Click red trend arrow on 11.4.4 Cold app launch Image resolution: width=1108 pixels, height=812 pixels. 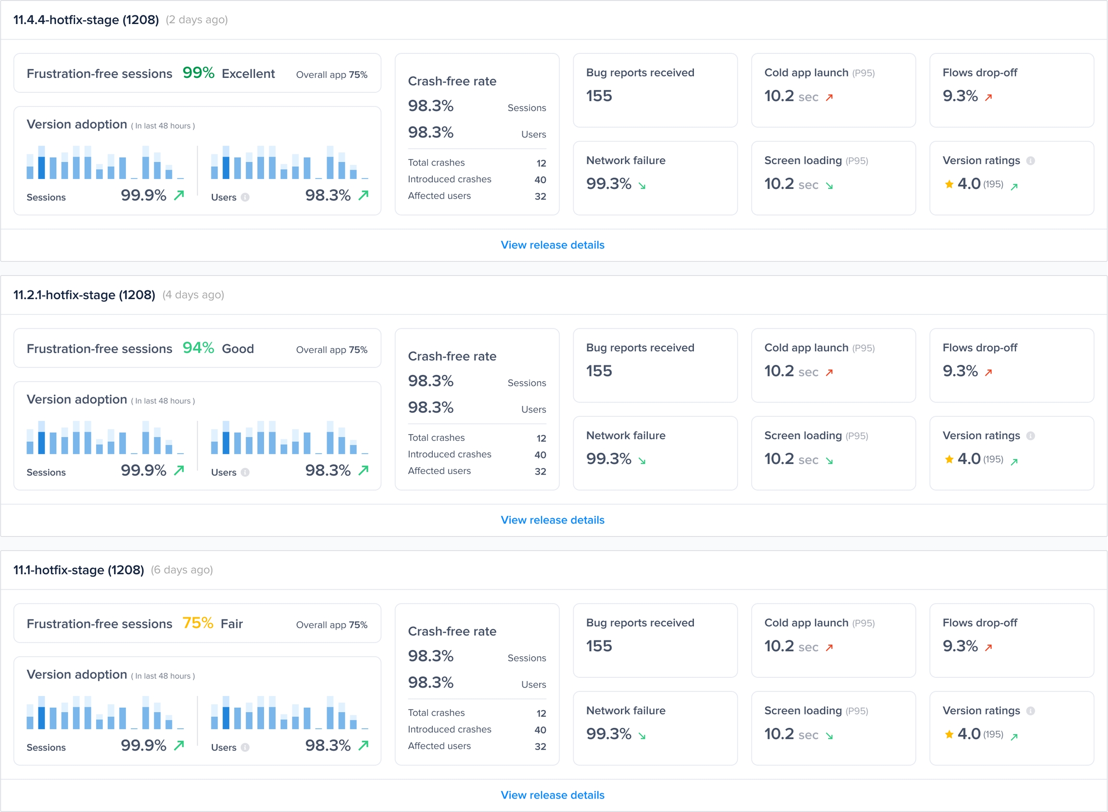[829, 97]
